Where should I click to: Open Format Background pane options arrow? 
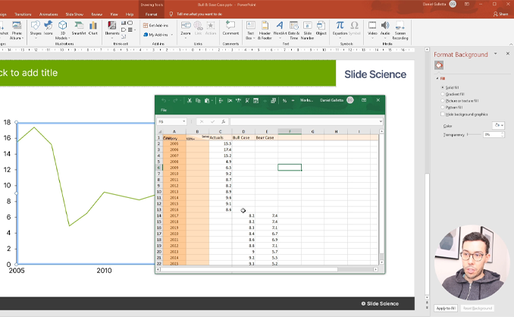(x=496, y=53)
